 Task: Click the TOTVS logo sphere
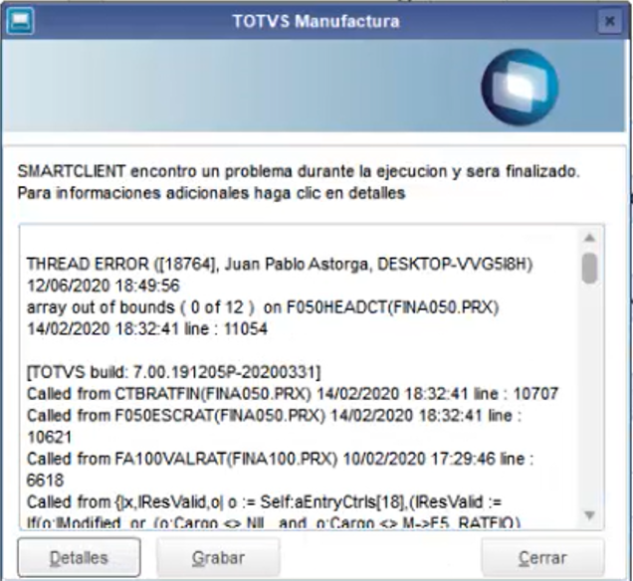[x=520, y=88]
